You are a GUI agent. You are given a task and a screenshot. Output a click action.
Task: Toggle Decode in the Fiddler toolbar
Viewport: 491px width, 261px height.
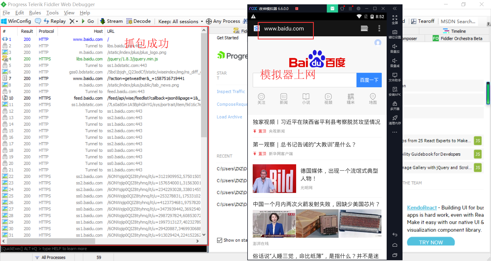pyautogui.click(x=138, y=21)
